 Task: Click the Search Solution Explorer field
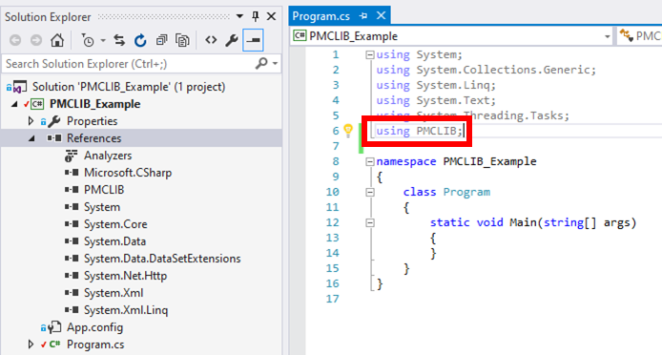[x=129, y=64]
